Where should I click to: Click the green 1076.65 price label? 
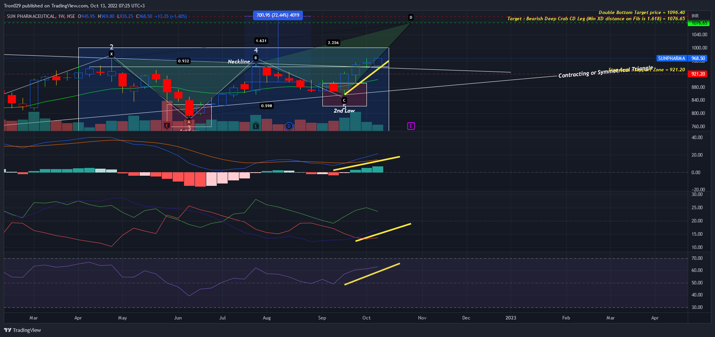point(699,23)
